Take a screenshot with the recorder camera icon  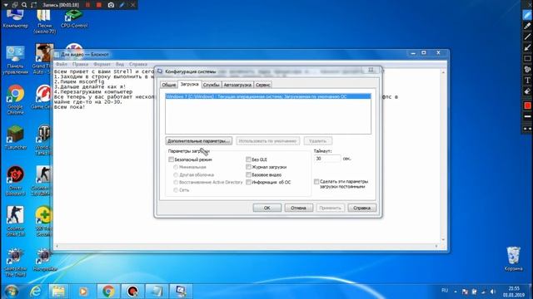111,5
